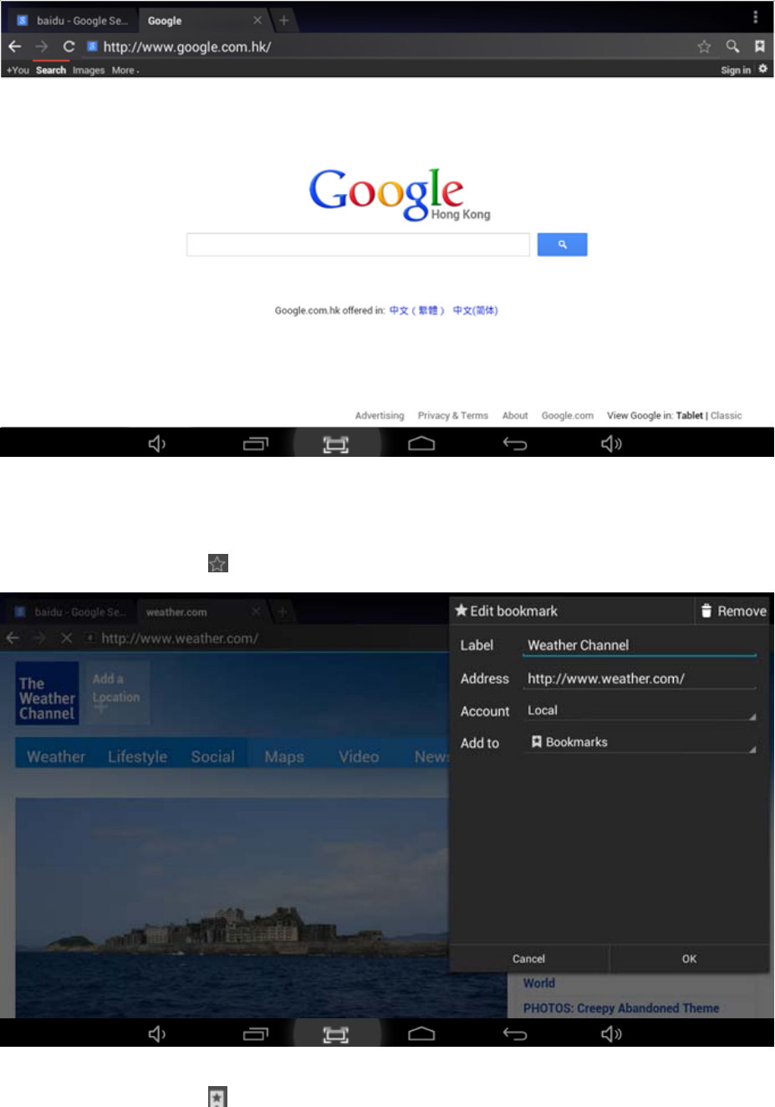Screen dimensions: 775x1107
Task: Go forward in the Google browser window
Action: [x=41, y=46]
